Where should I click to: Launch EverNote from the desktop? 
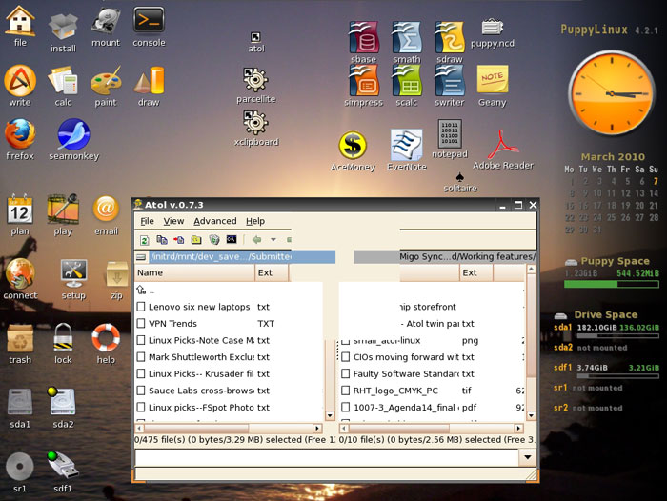coord(407,150)
